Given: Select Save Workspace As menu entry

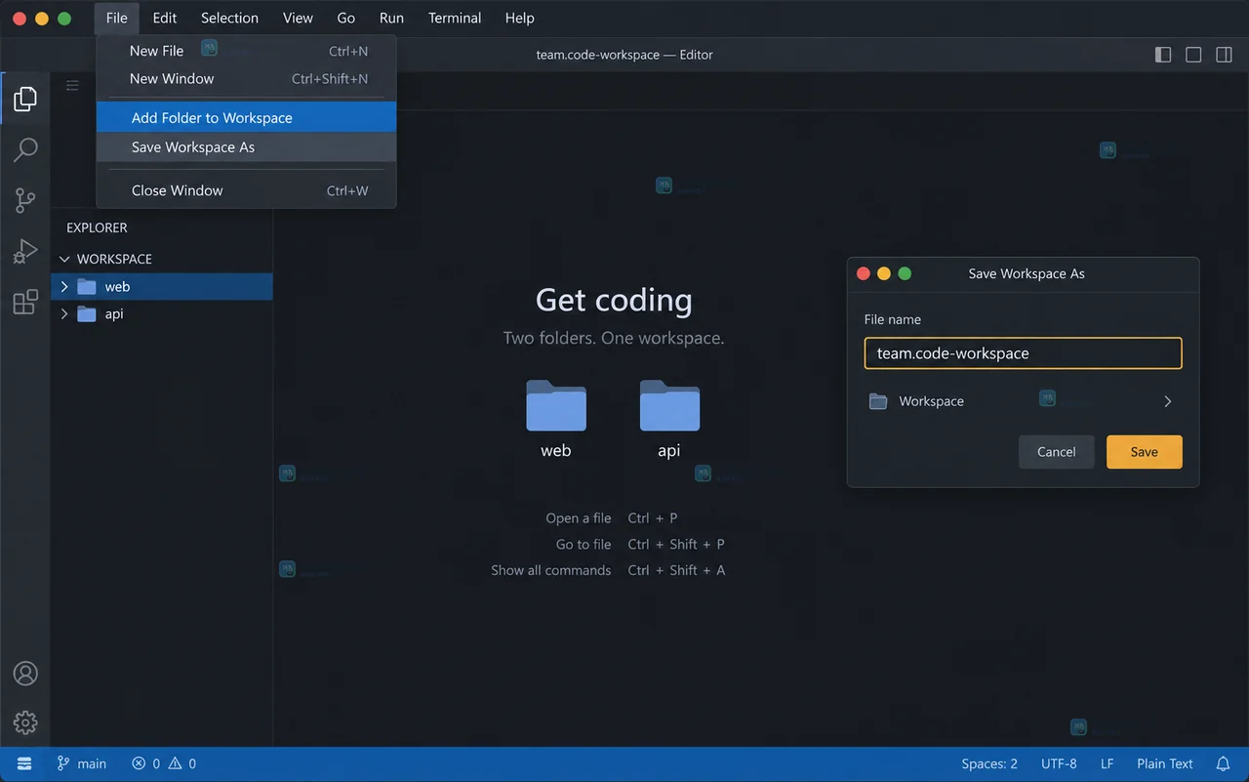Looking at the screenshot, I should [246, 147].
